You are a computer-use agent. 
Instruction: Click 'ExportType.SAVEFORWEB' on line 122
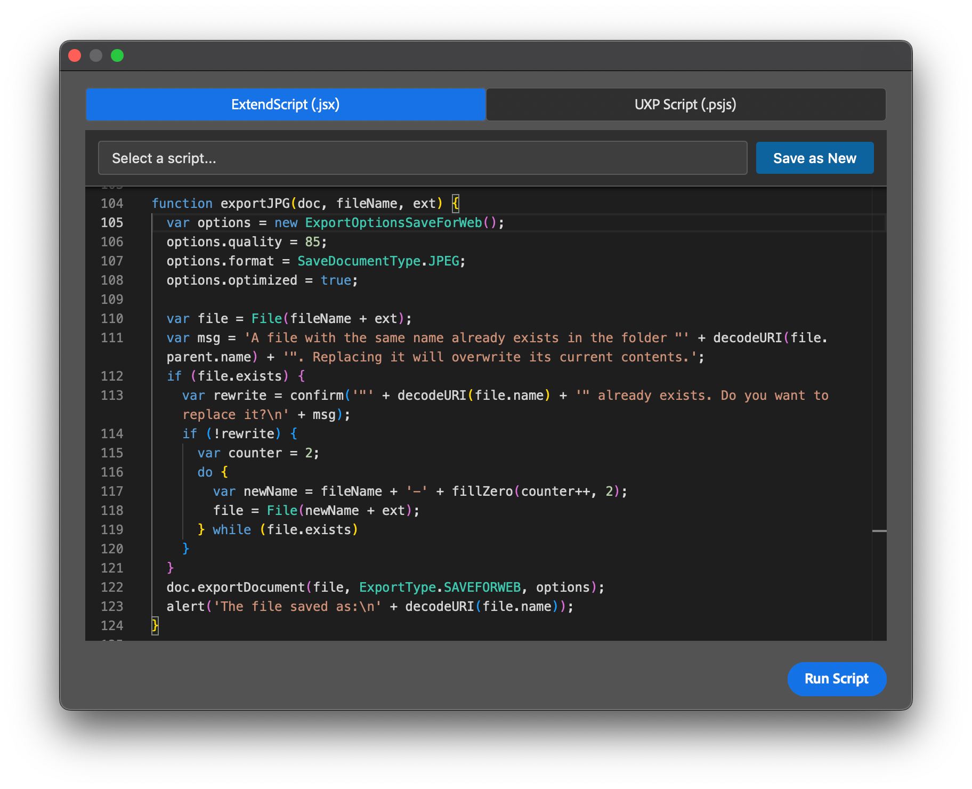[x=440, y=587]
